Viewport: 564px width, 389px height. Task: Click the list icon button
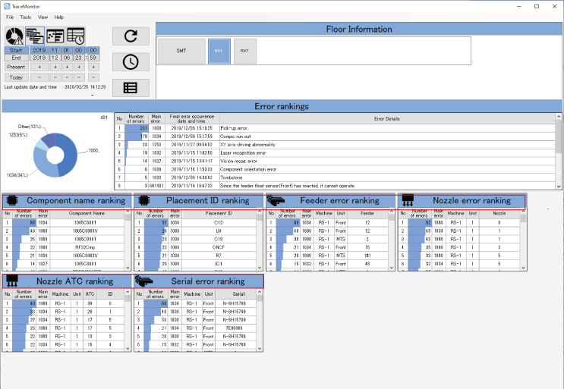[x=131, y=88]
